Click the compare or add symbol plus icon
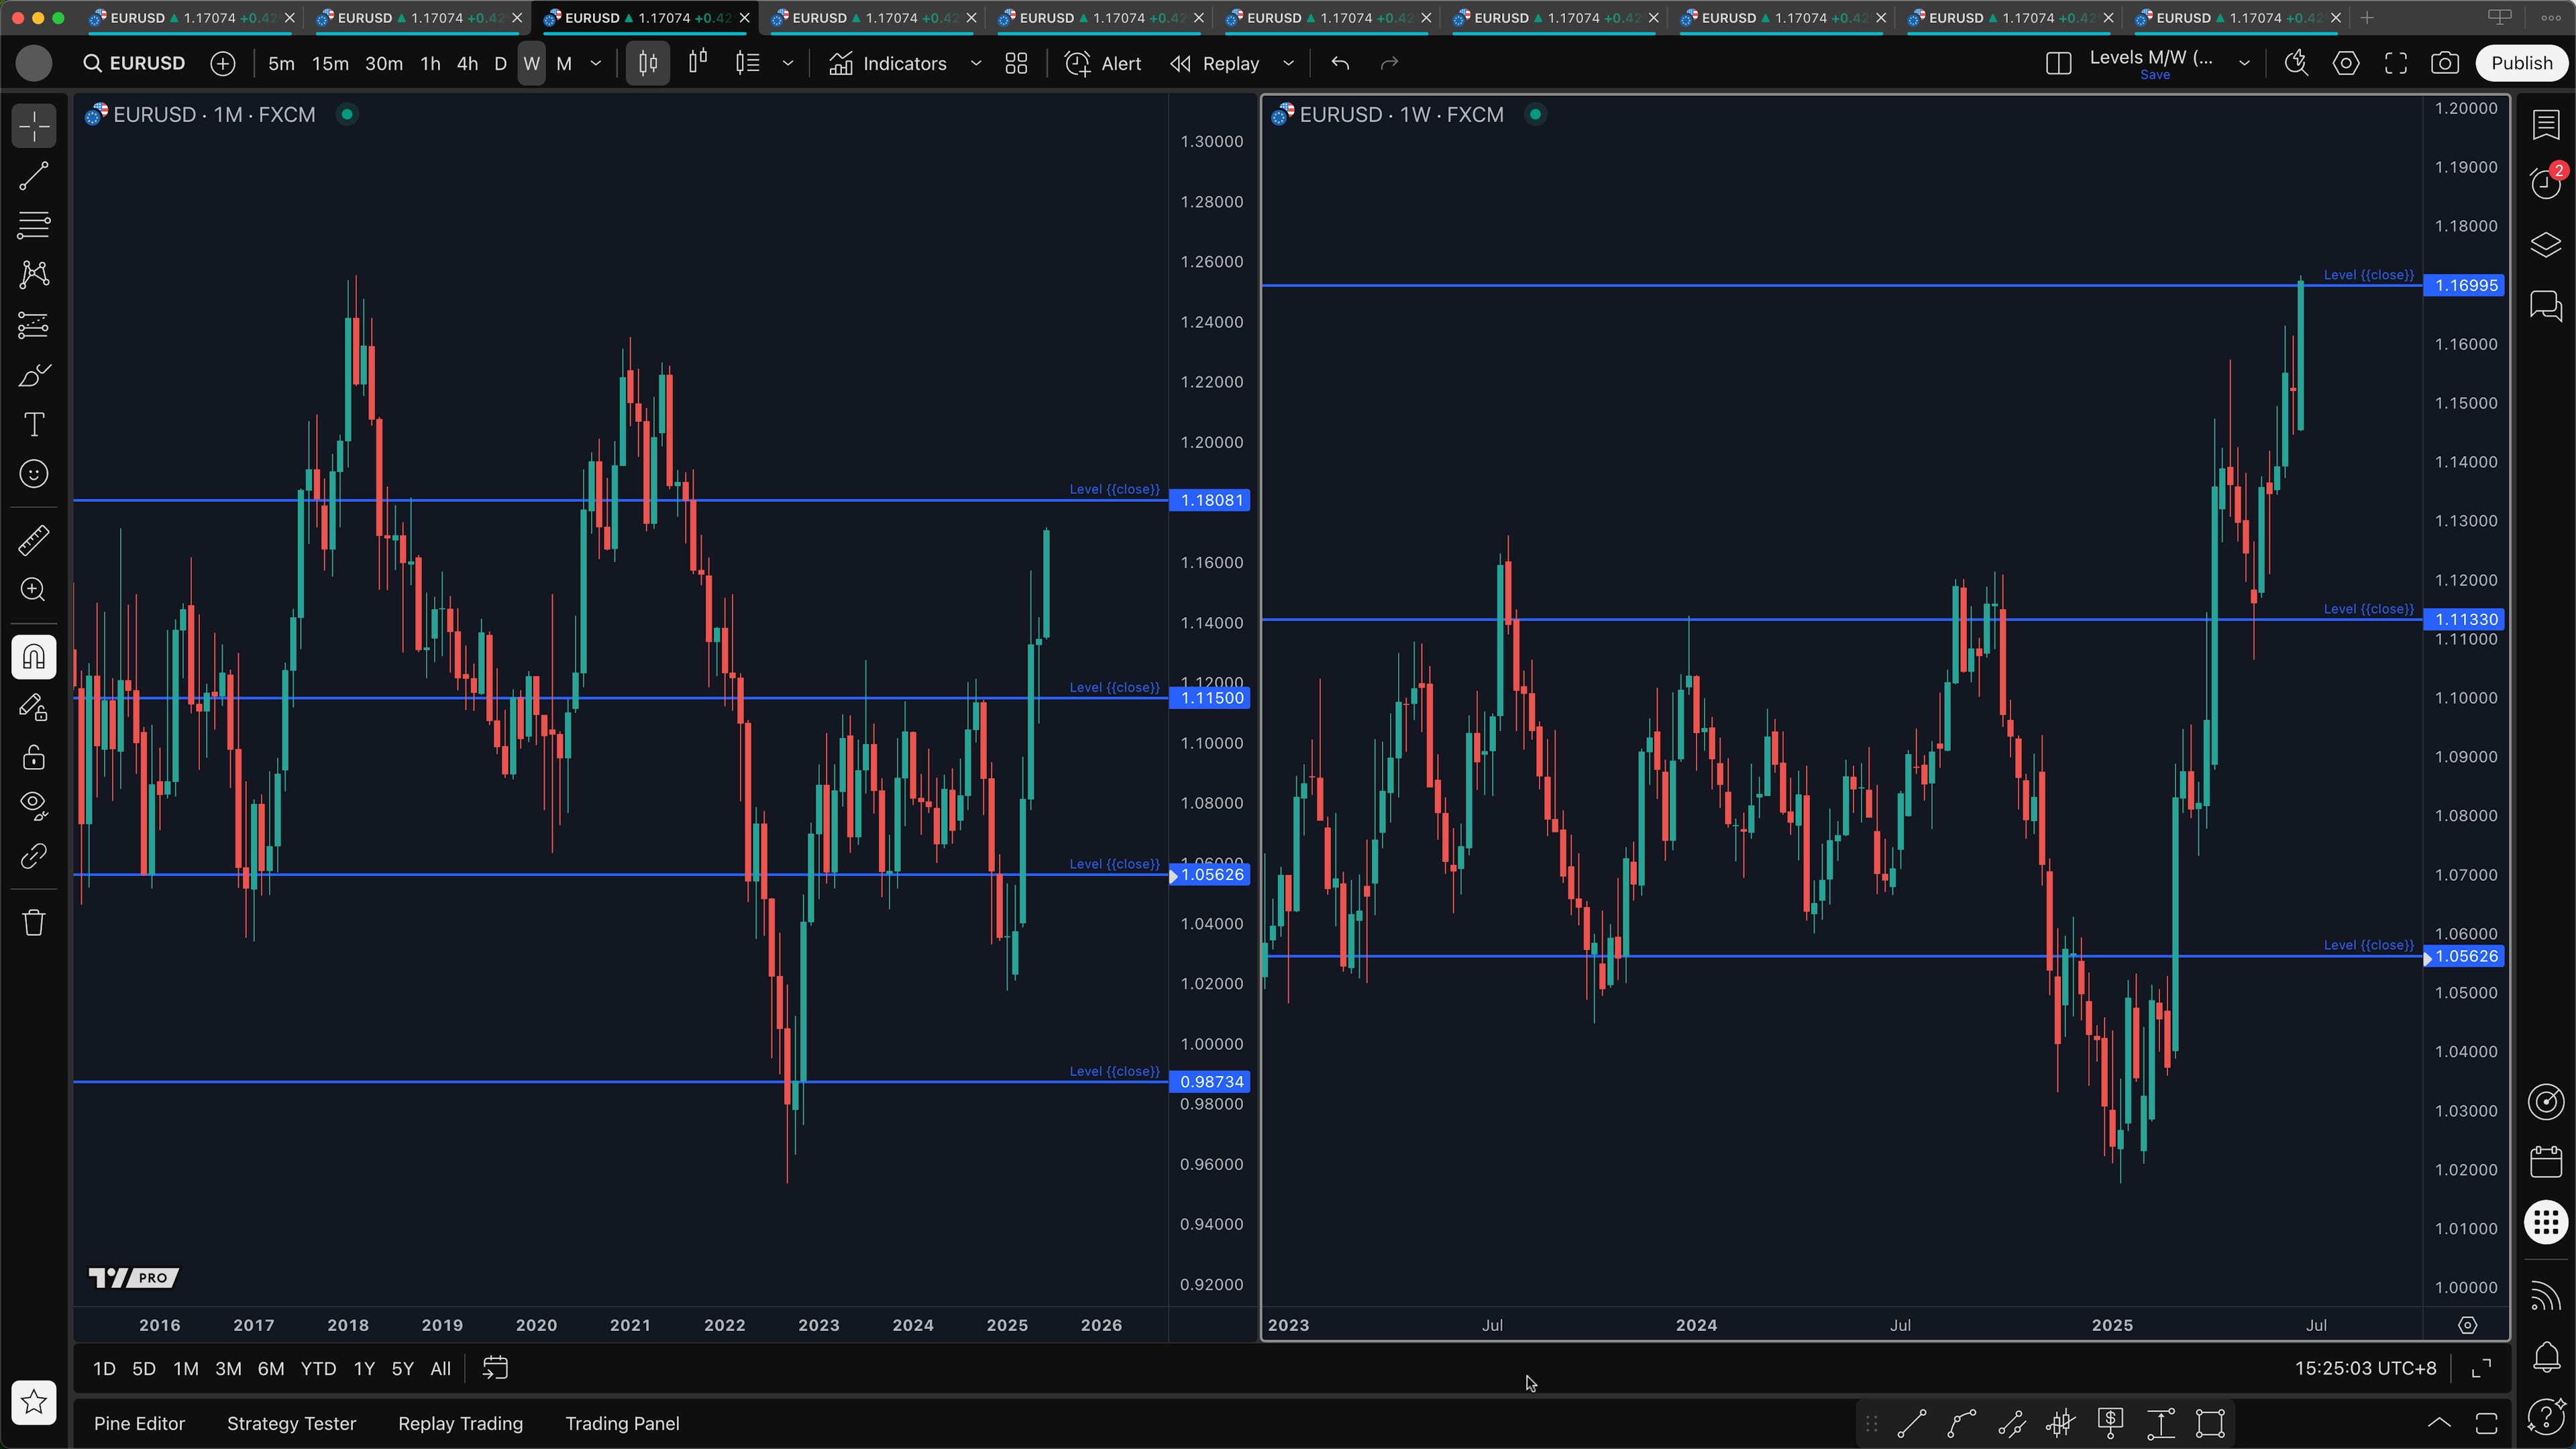 pyautogui.click(x=223, y=64)
